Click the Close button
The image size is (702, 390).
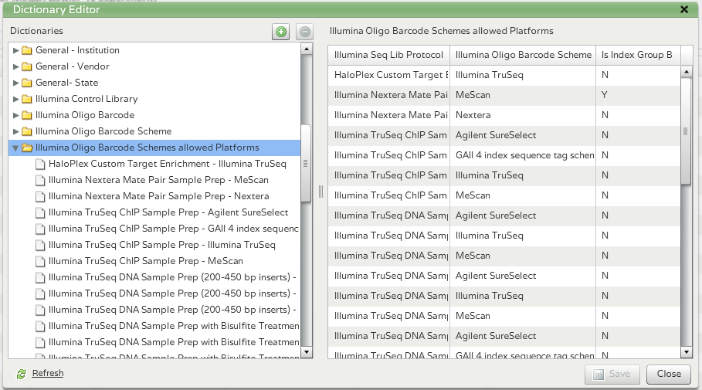(669, 374)
